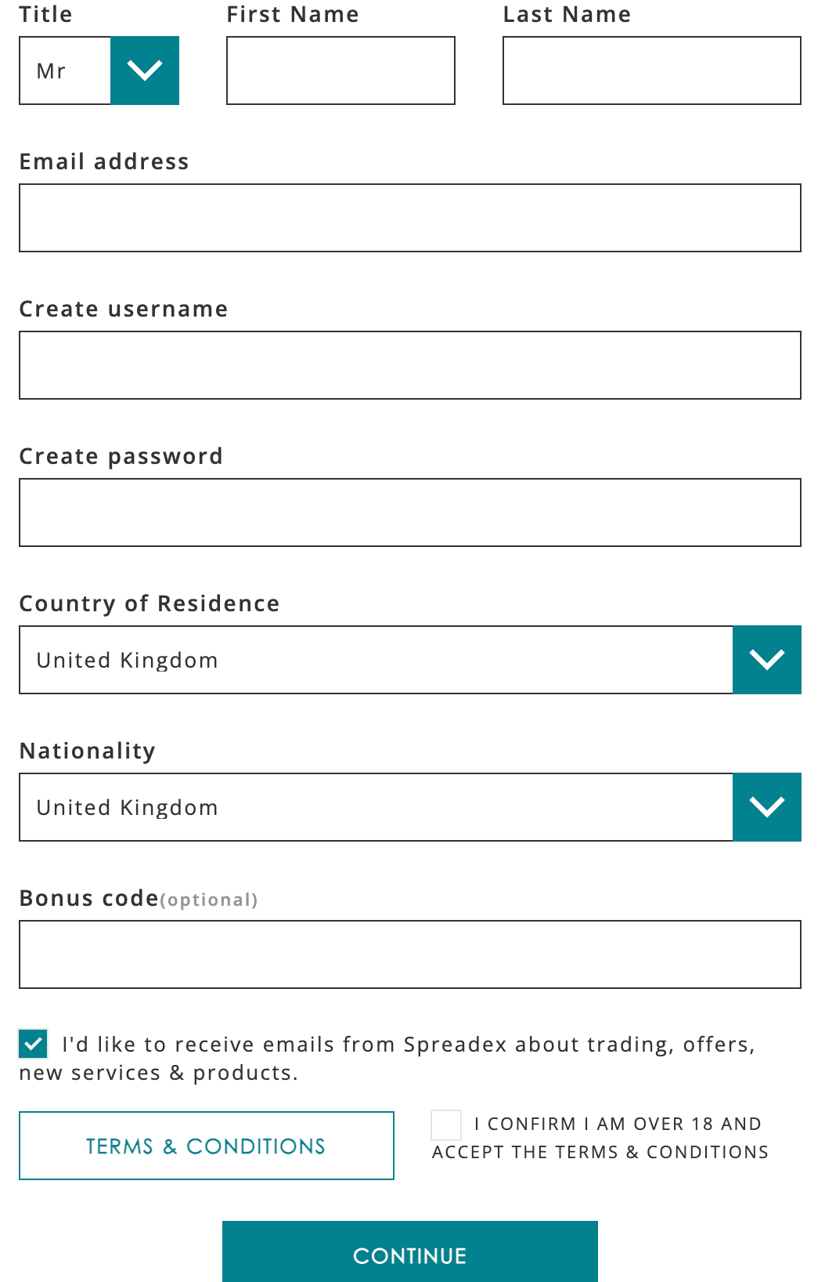825x1282 pixels.
Task: Click into the Email address field
Action: (410, 218)
